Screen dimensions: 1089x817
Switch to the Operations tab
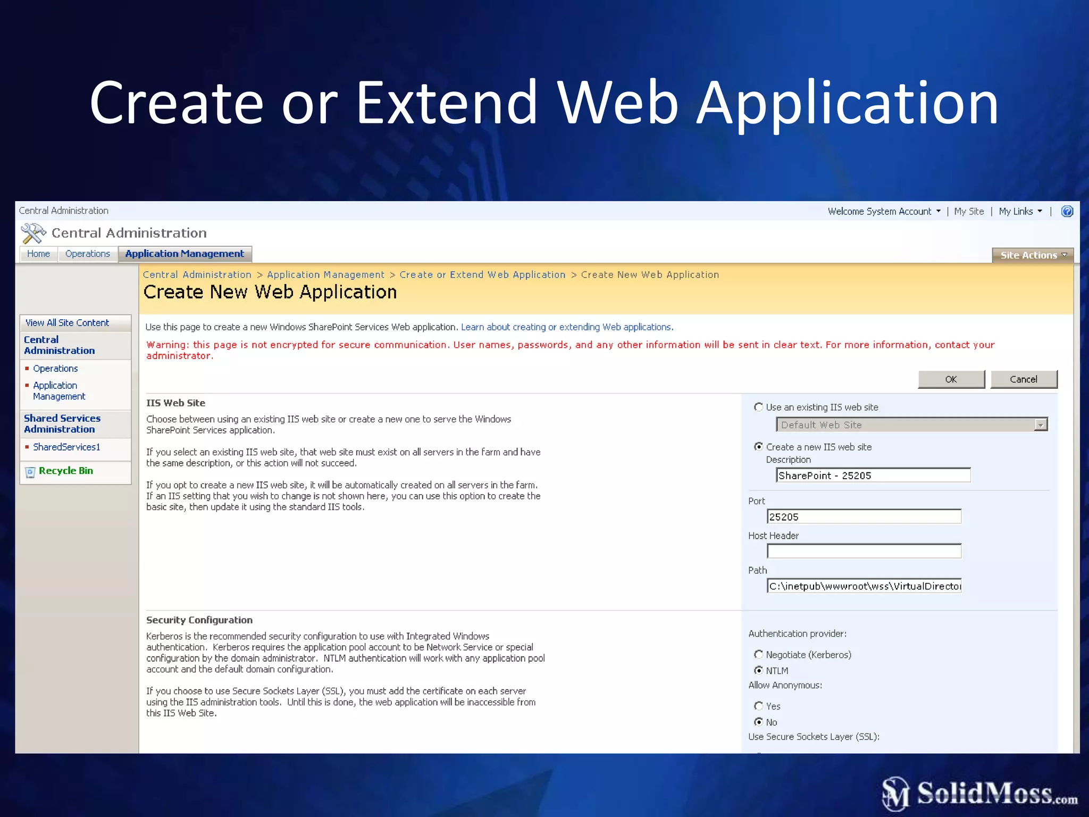click(x=87, y=254)
